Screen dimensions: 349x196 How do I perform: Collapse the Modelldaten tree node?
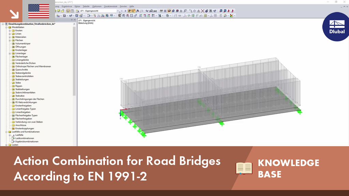[x=6, y=27]
